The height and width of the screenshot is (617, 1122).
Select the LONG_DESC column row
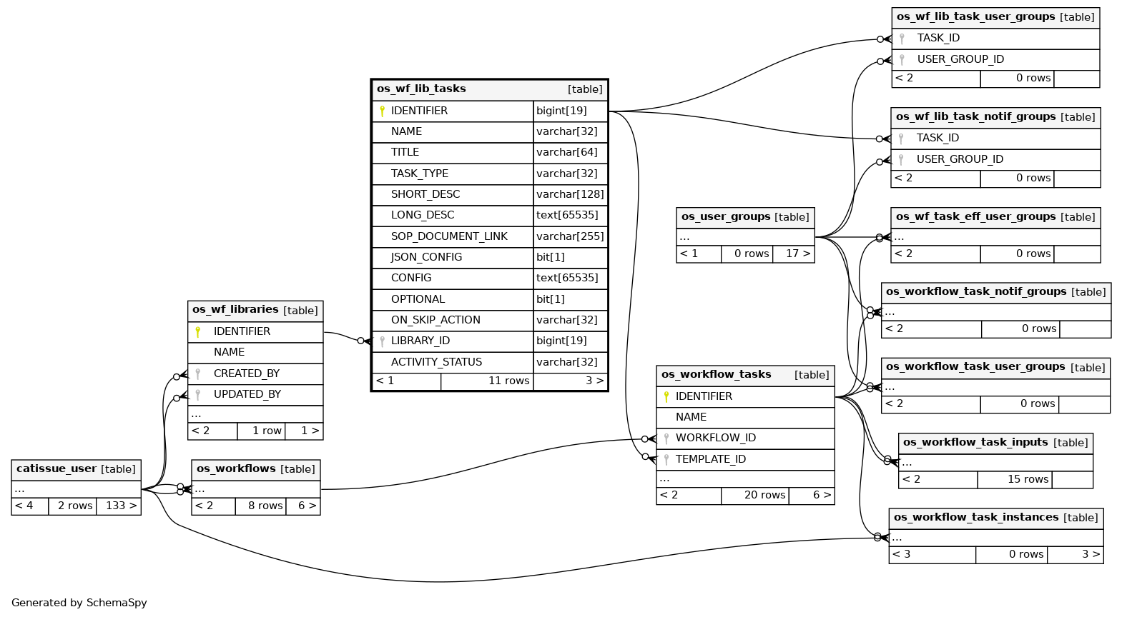490,216
